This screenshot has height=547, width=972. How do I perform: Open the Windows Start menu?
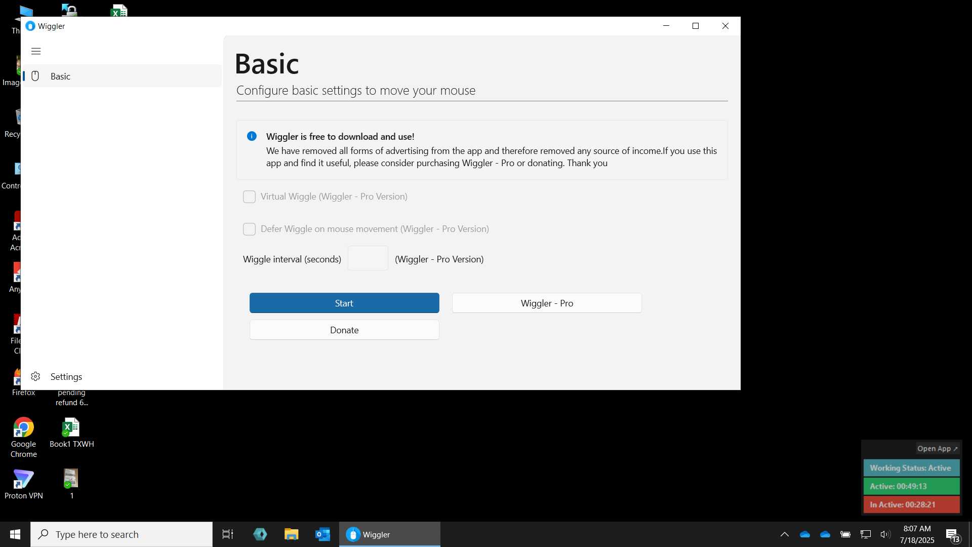pyautogui.click(x=15, y=534)
